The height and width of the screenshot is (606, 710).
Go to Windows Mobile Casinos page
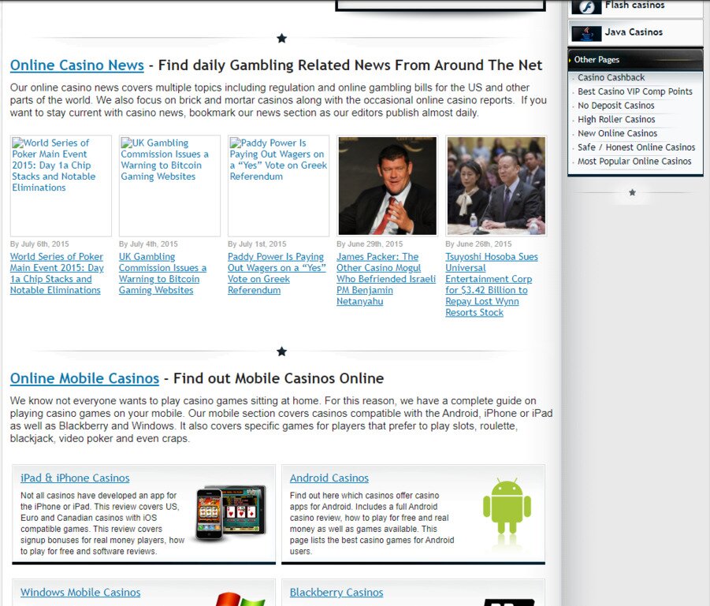pos(80,592)
